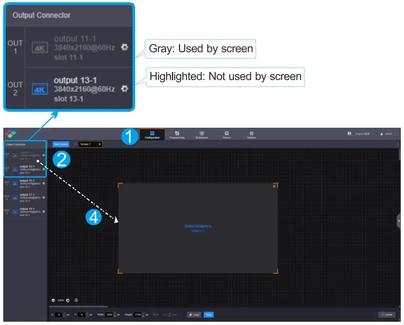The image size is (404, 325).
Task: Click the Width input field
Action: click(x=109, y=315)
